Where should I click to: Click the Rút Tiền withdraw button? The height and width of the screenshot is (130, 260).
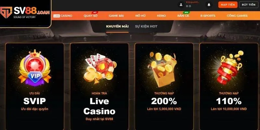point(249,5)
